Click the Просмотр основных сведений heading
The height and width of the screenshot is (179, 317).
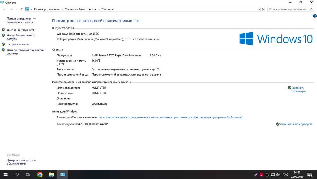tap(96, 21)
